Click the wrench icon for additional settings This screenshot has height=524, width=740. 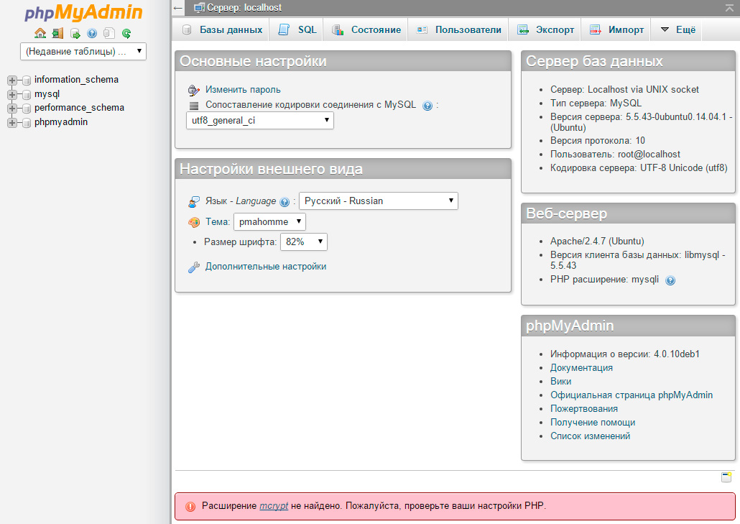pos(193,267)
